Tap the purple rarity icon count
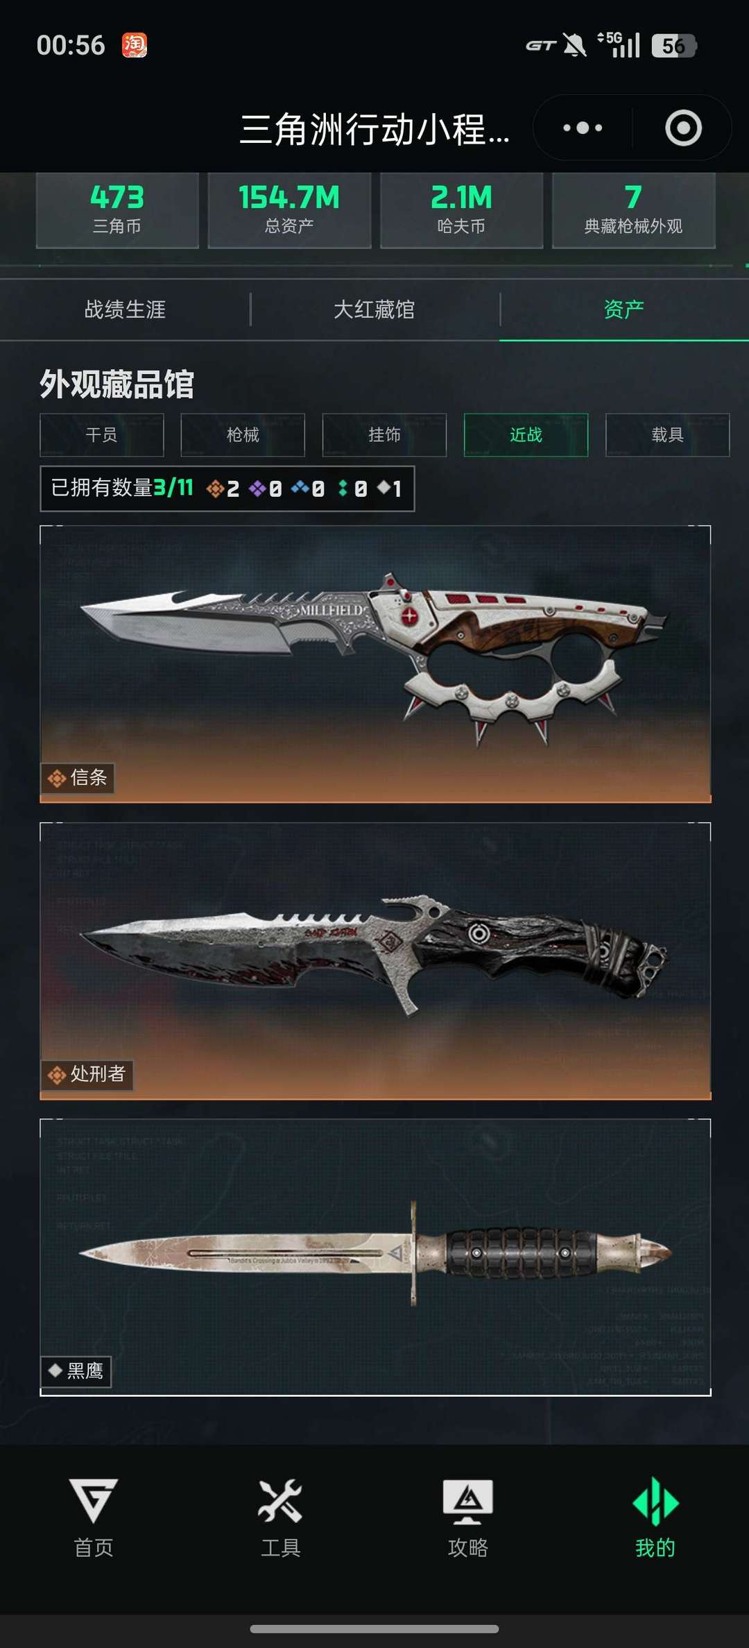749x1648 pixels. coord(266,489)
